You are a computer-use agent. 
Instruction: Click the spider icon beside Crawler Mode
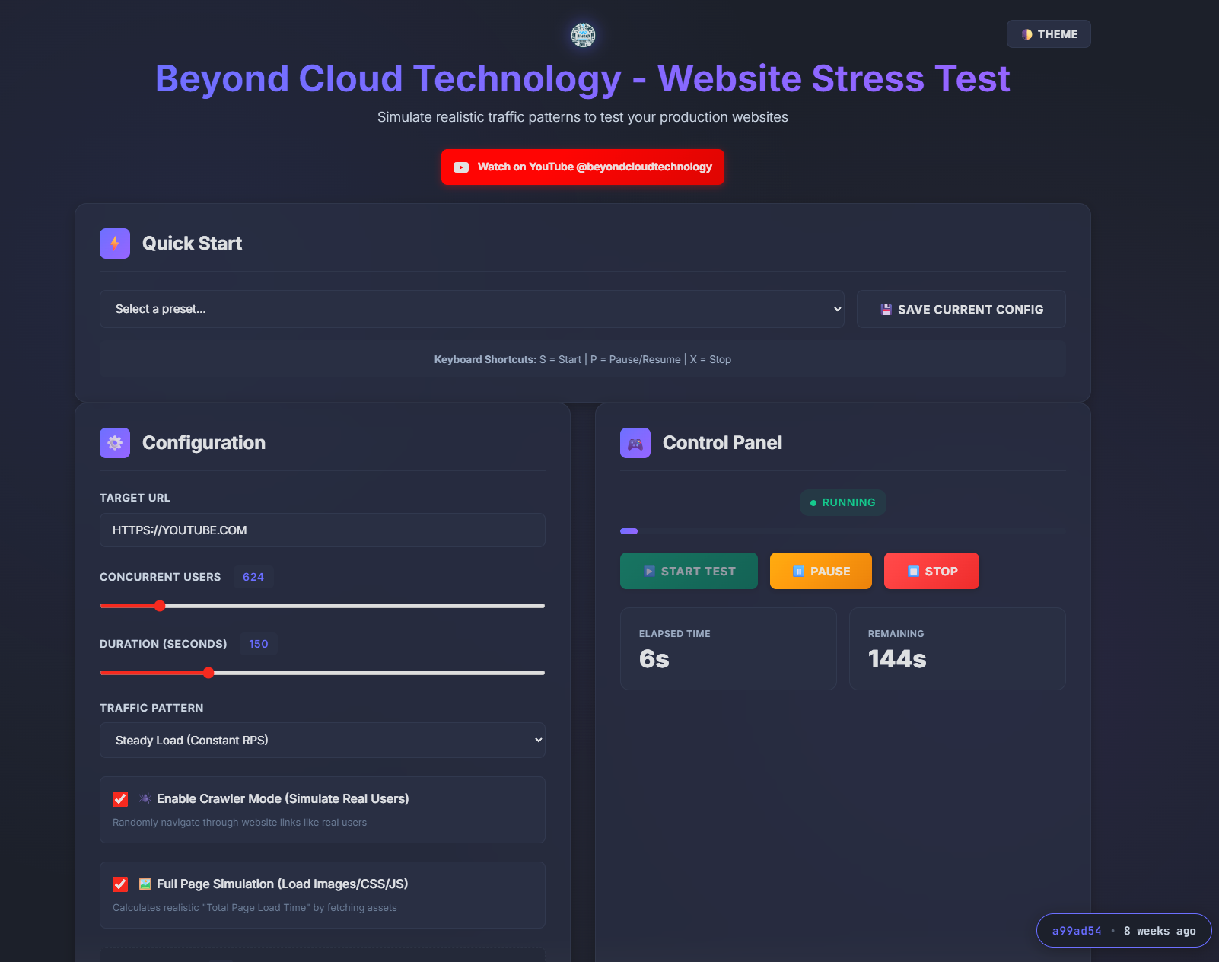tap(145, 798)
